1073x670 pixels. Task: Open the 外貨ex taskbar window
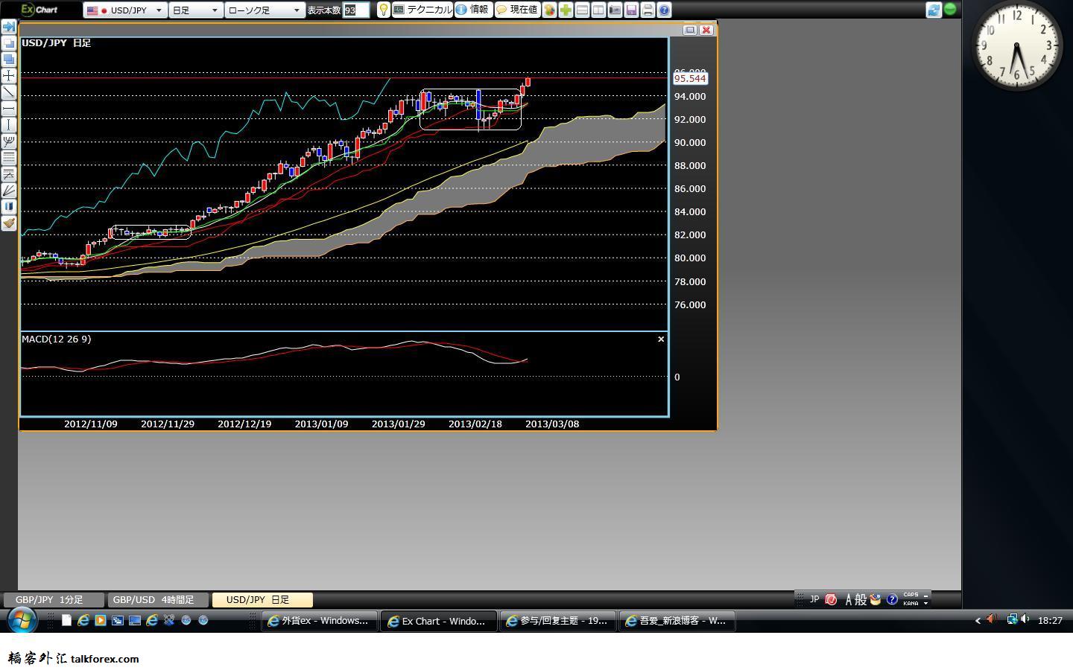tap(319, 621)
